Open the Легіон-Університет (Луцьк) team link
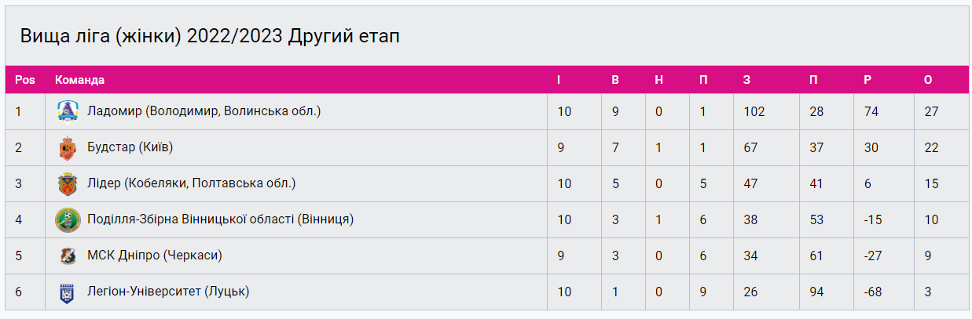The image size is (972, 319). (168, 292)
